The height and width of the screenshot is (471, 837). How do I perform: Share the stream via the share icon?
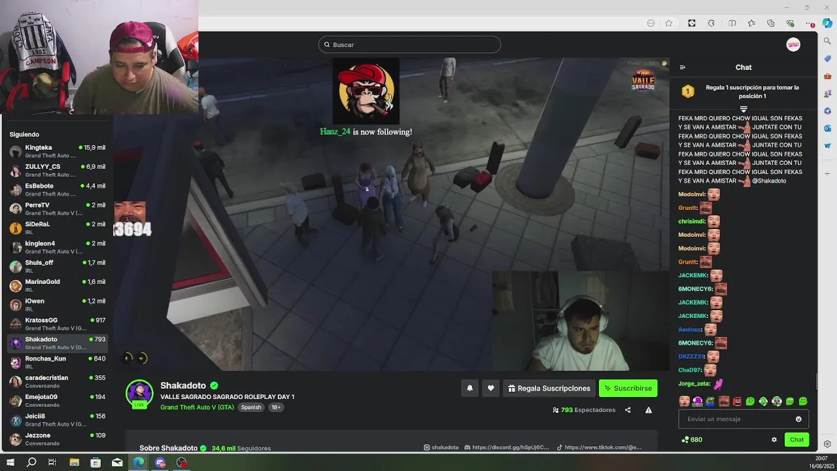(628, 410)
